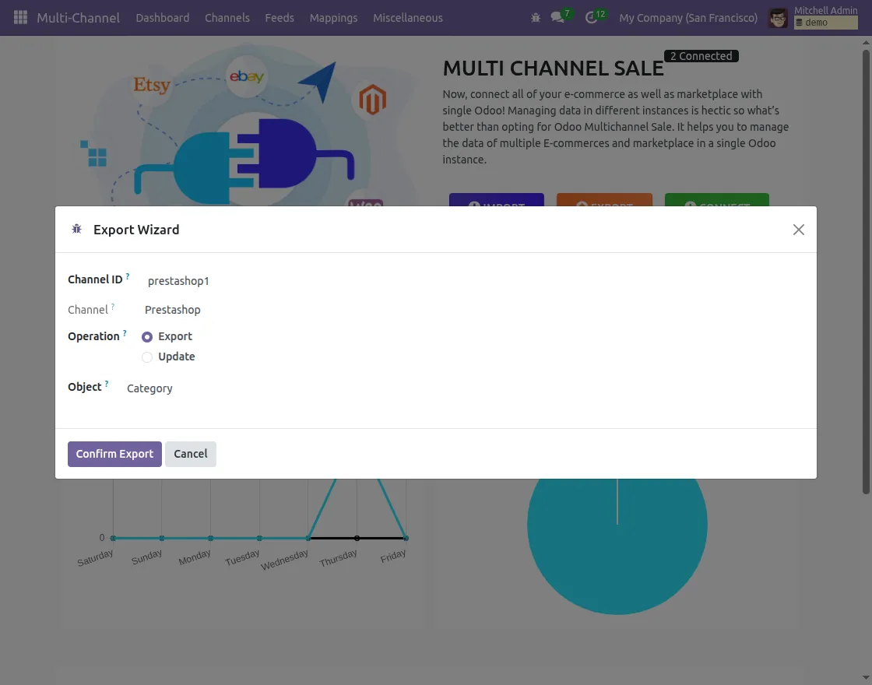
Task: Click the 2 Connected badge
Action: coord(701,55)
